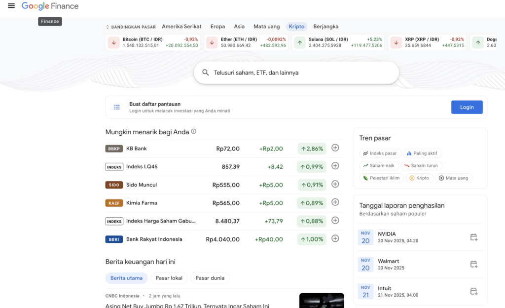Select the Pasar dunia news tab
This screenshot has width=505, height=308.
[210, 278]
